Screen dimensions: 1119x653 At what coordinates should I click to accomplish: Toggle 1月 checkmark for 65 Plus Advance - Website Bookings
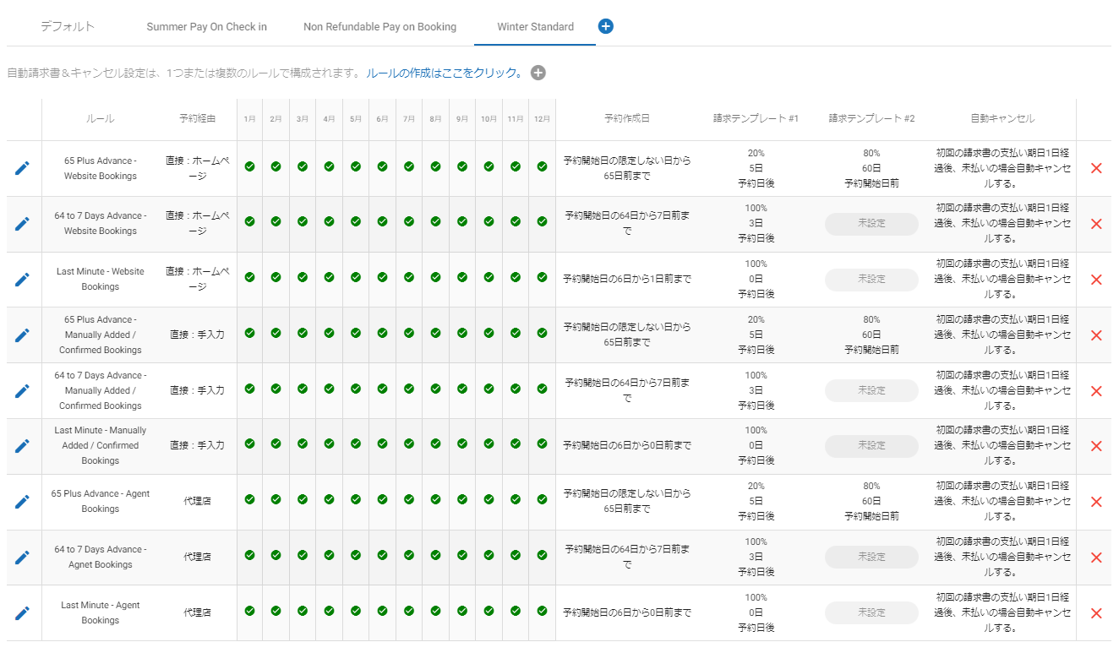[249, 166]
